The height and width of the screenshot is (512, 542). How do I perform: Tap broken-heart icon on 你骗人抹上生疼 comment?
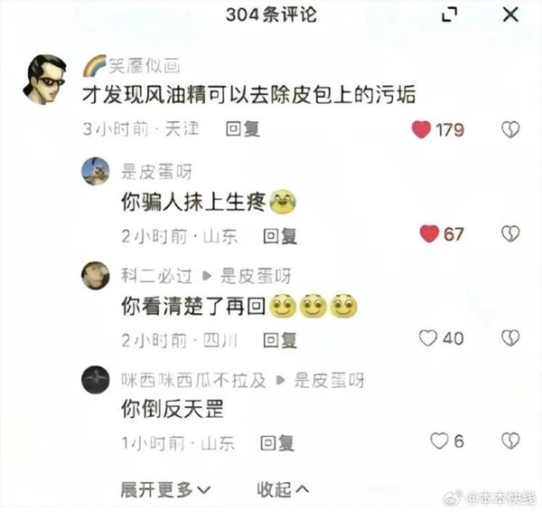510,233
